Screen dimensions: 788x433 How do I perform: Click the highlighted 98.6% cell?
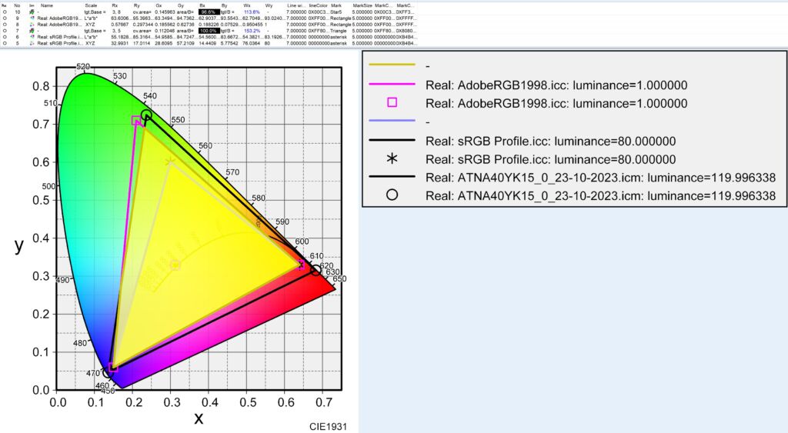[209, 12]
